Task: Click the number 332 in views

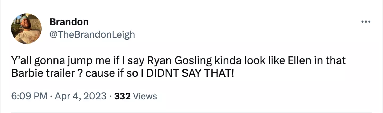Action: 122,96
